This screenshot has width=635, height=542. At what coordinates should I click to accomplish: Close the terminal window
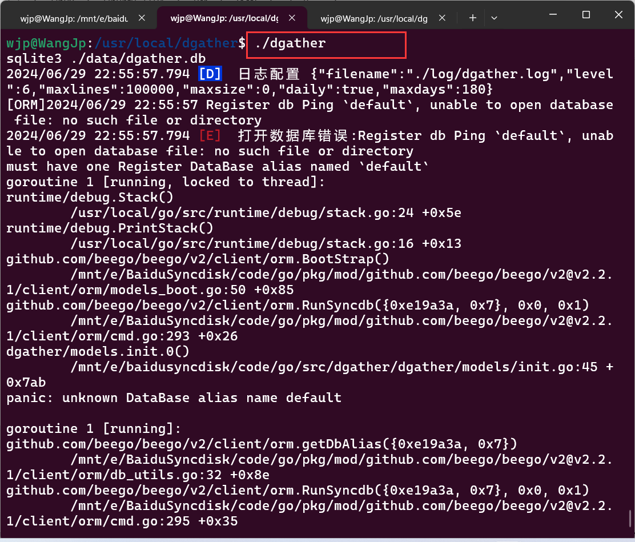(x=618, y=15)
